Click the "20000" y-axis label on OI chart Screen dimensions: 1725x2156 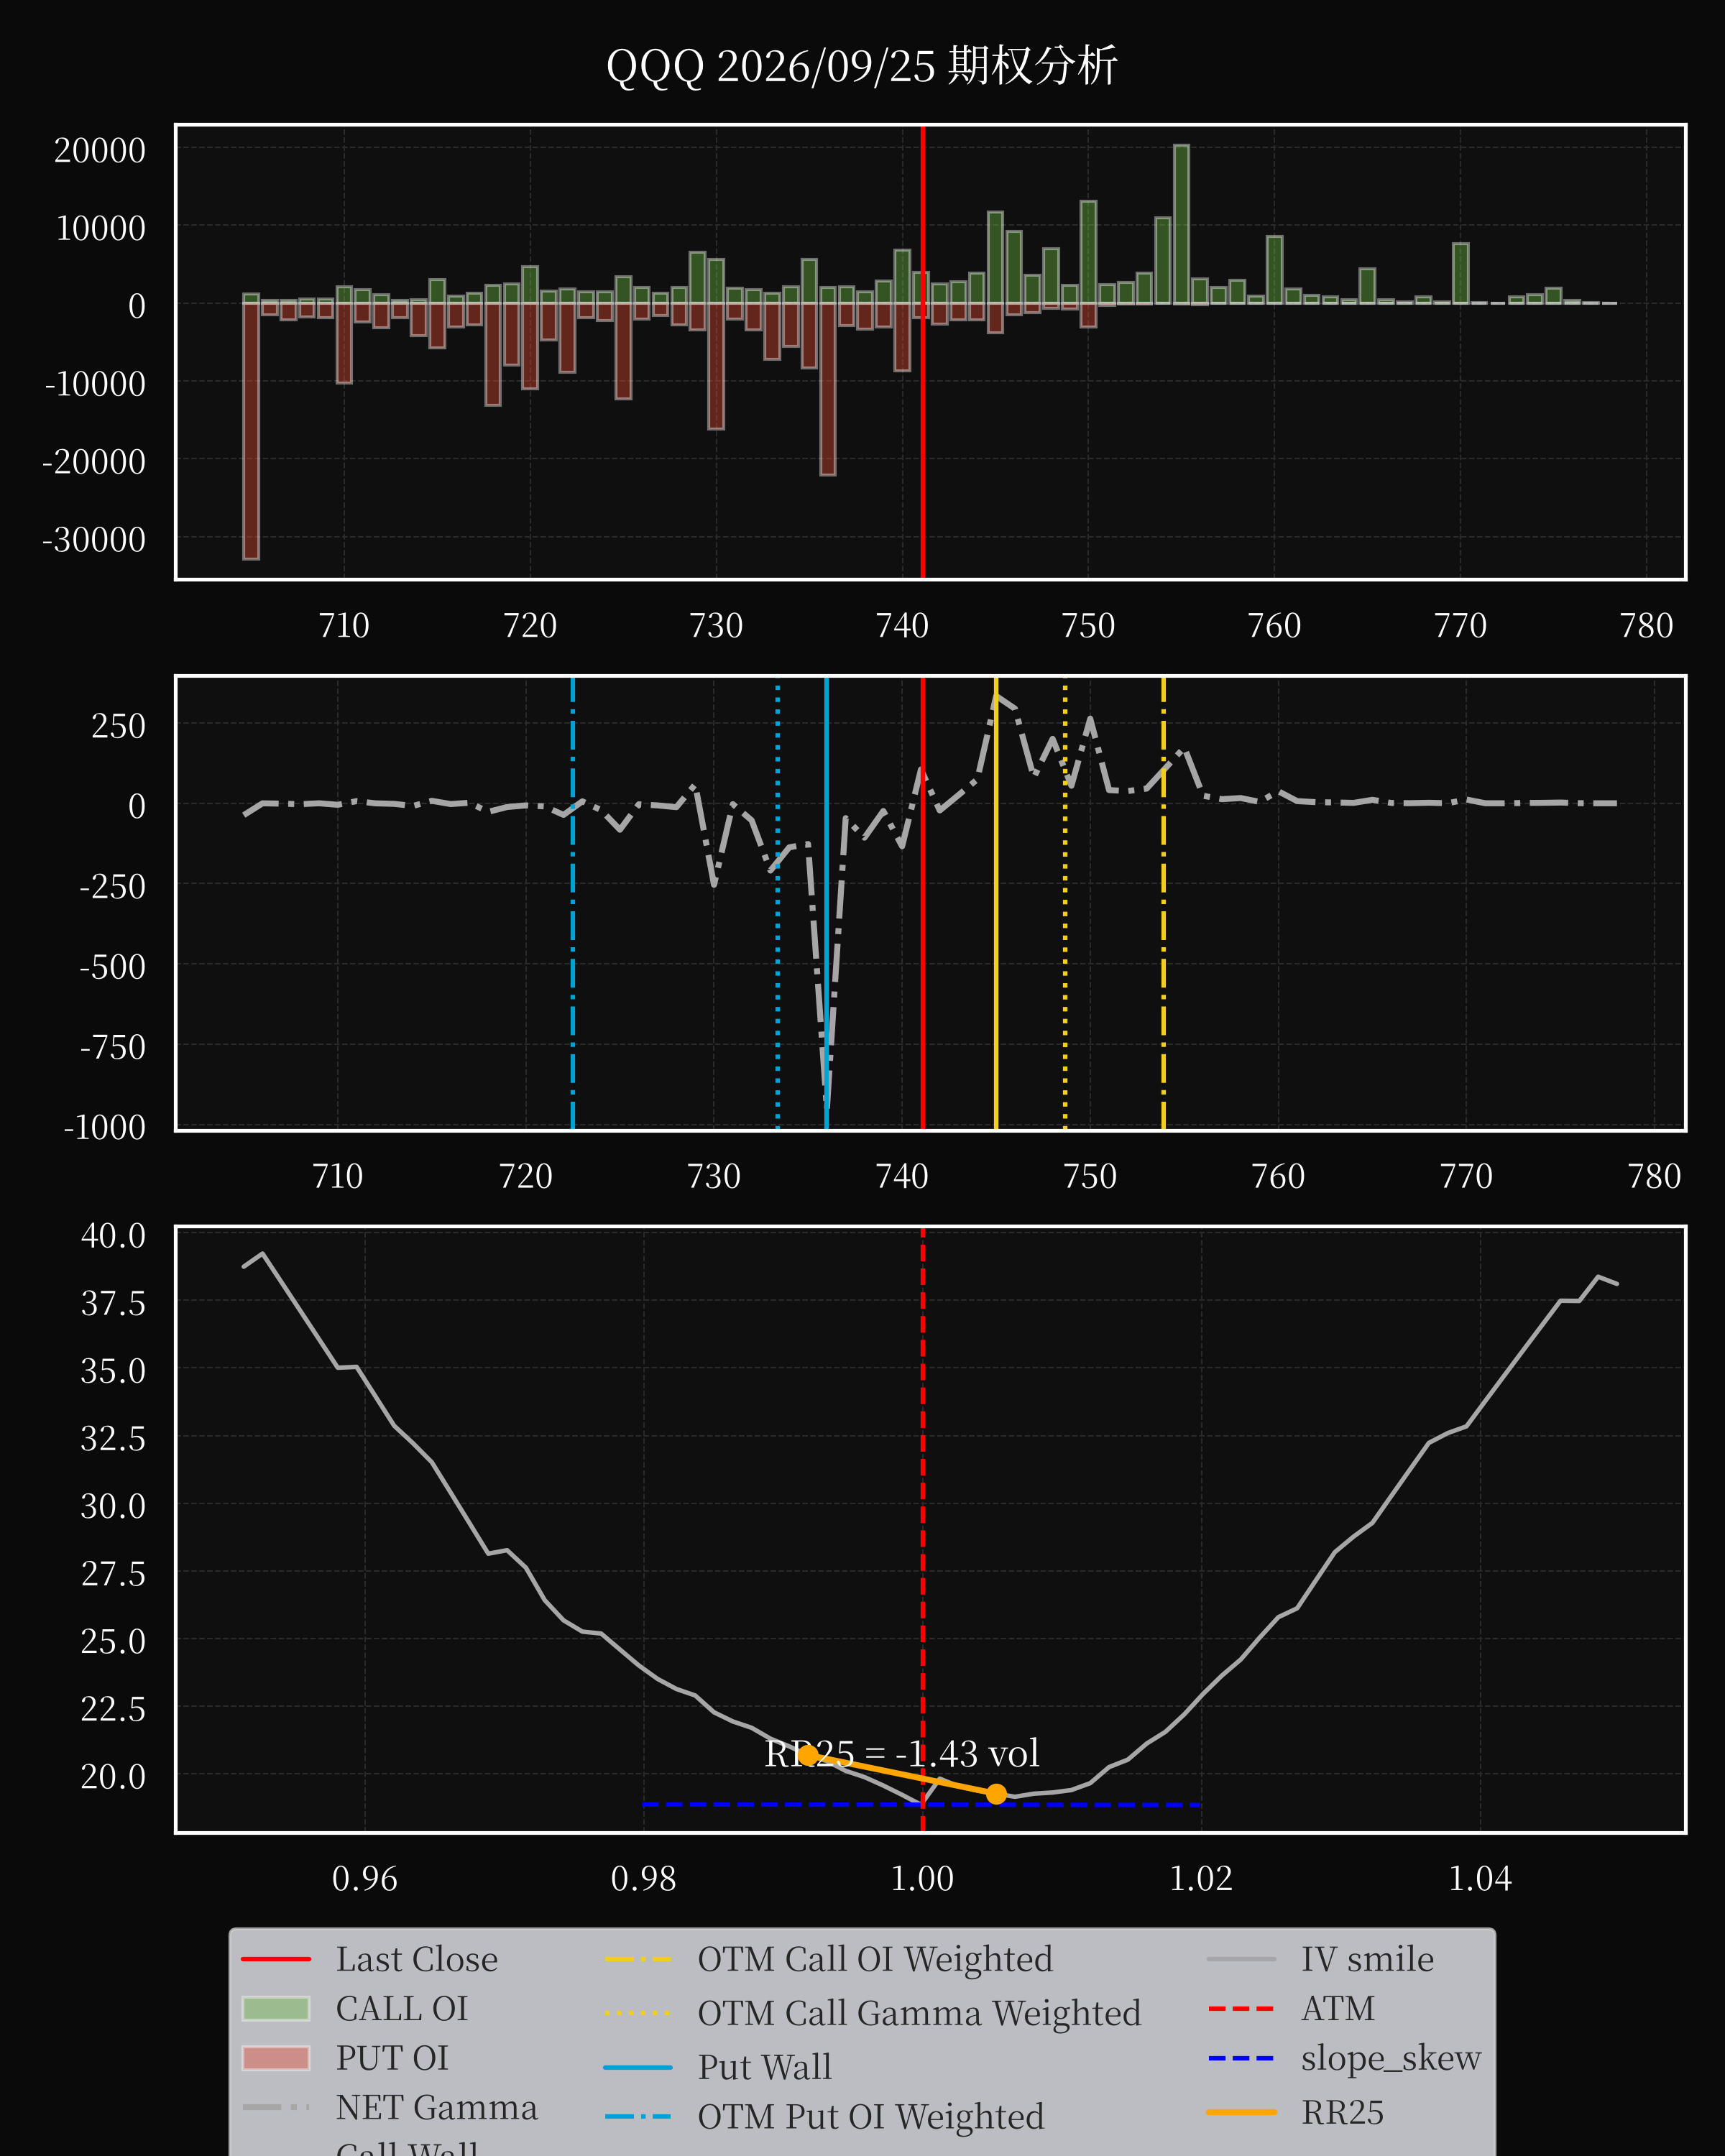click(100, 151)
